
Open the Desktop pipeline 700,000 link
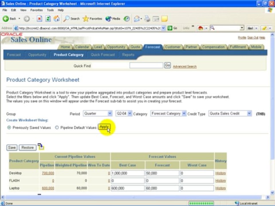click(48, 173)
